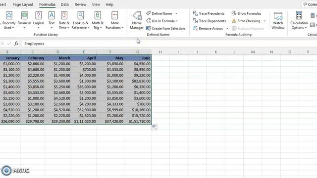Select column H header
This screenshot has width=317, height=178.
click(160, 52)
